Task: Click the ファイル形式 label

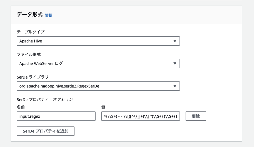Action: tap(29, 55)
